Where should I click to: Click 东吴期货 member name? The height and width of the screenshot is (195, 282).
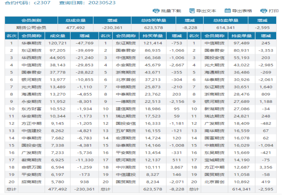tap(214, 153)
